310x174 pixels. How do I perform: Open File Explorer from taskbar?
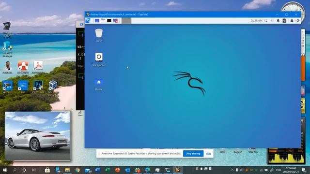[x=67, y=170]
